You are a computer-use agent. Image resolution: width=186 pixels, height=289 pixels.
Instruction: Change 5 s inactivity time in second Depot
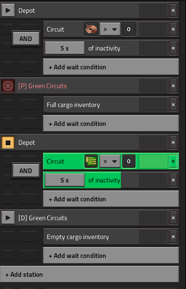pos(65,180)
